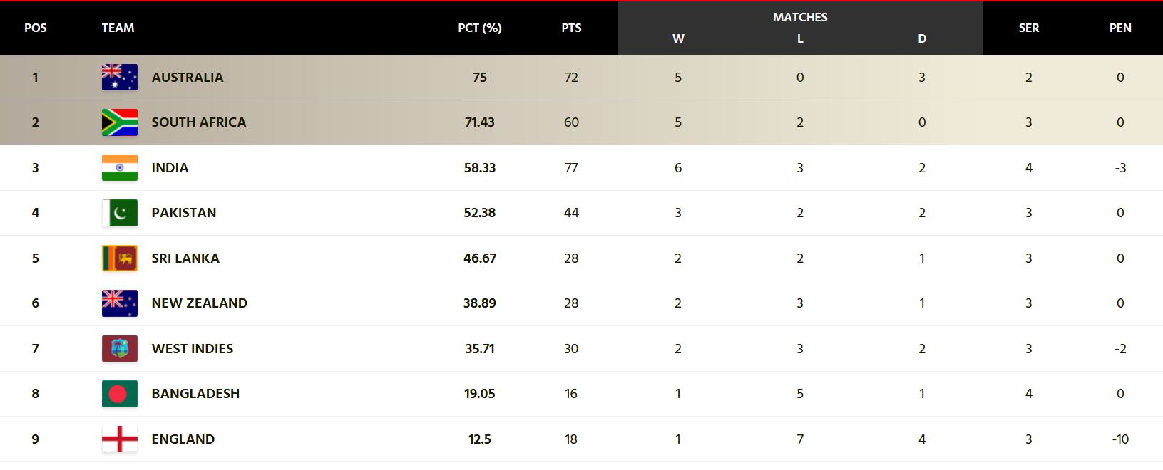1163x470 pixels.
Task: Open the AUSTRALIA team name
Action: point(188,78)
